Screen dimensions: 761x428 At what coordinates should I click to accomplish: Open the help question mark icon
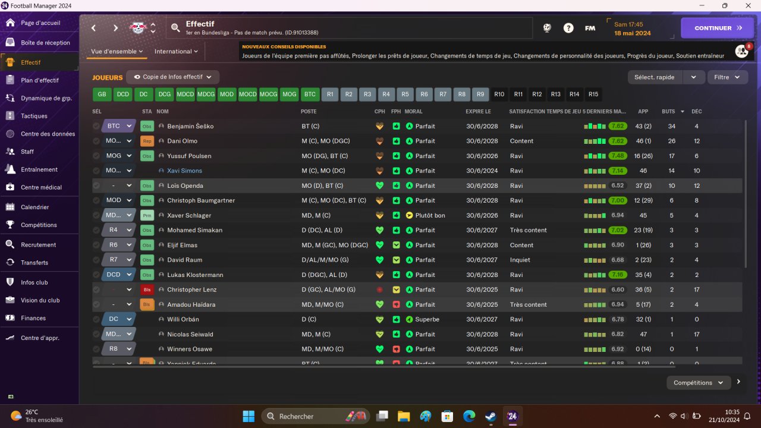568,28
